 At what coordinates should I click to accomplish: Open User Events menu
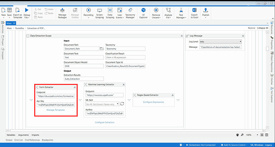[x=120, y=13]
